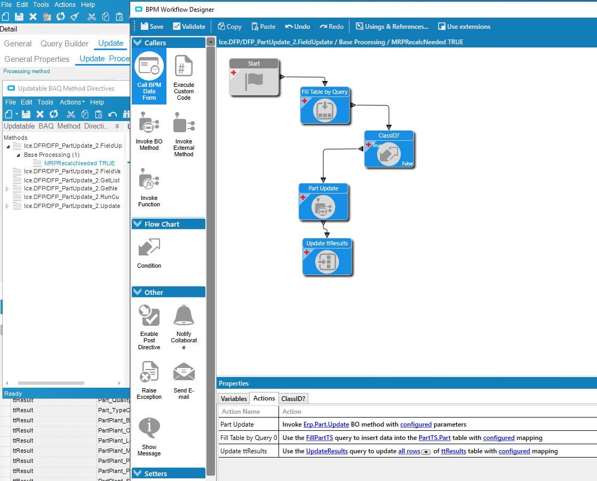Screen dimensions: 597x481
Task: Click the floppy Save icon in the topmost toolbar
Action: tap(19, 17)
